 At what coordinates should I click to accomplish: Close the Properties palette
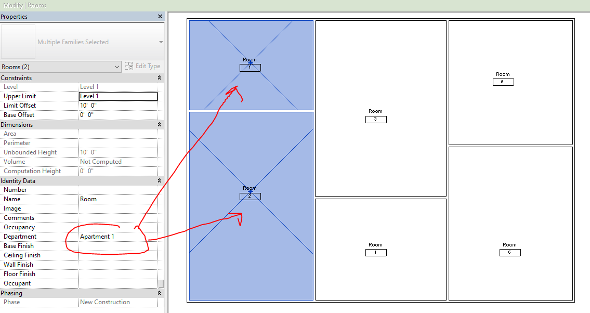[x=160, y=16]
